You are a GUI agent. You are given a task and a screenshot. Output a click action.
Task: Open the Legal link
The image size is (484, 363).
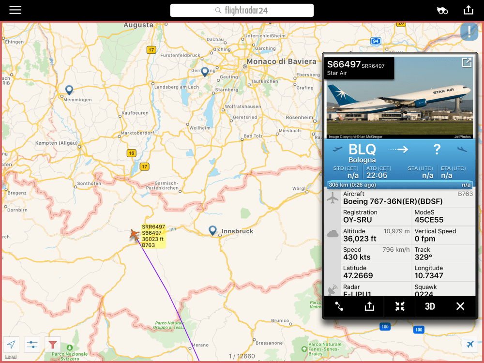11,357
